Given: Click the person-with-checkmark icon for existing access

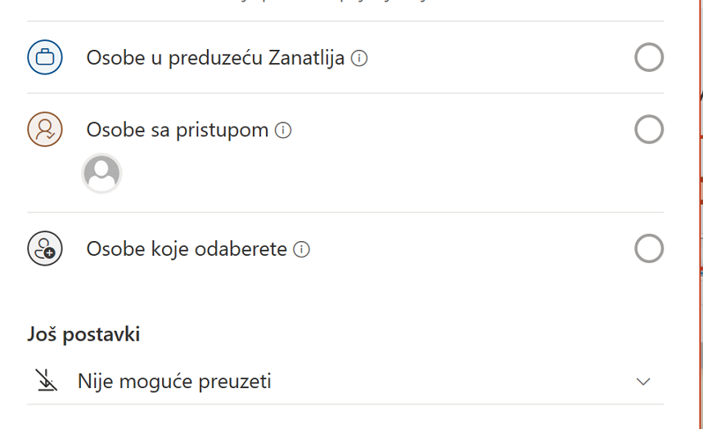Looking at the screenshot, I should pos(45,129).
